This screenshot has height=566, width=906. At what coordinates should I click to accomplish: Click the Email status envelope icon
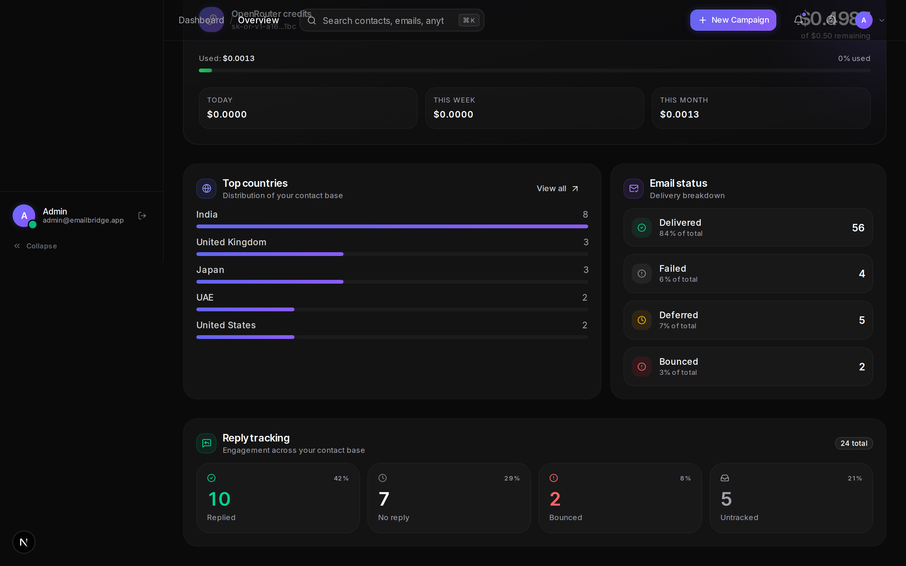634,189
